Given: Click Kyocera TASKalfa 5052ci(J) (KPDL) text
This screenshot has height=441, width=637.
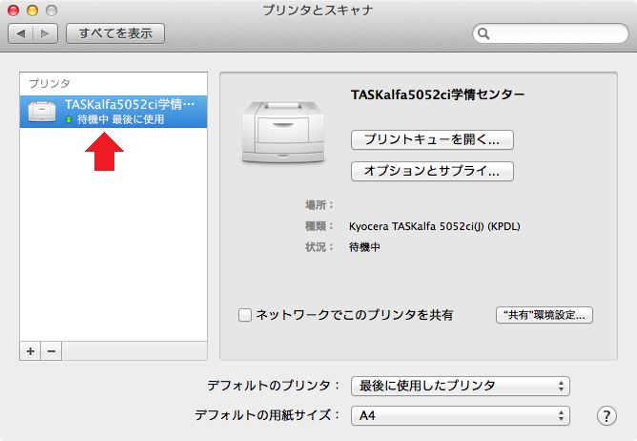Looking at the screenshot, I should pos(434,226).
